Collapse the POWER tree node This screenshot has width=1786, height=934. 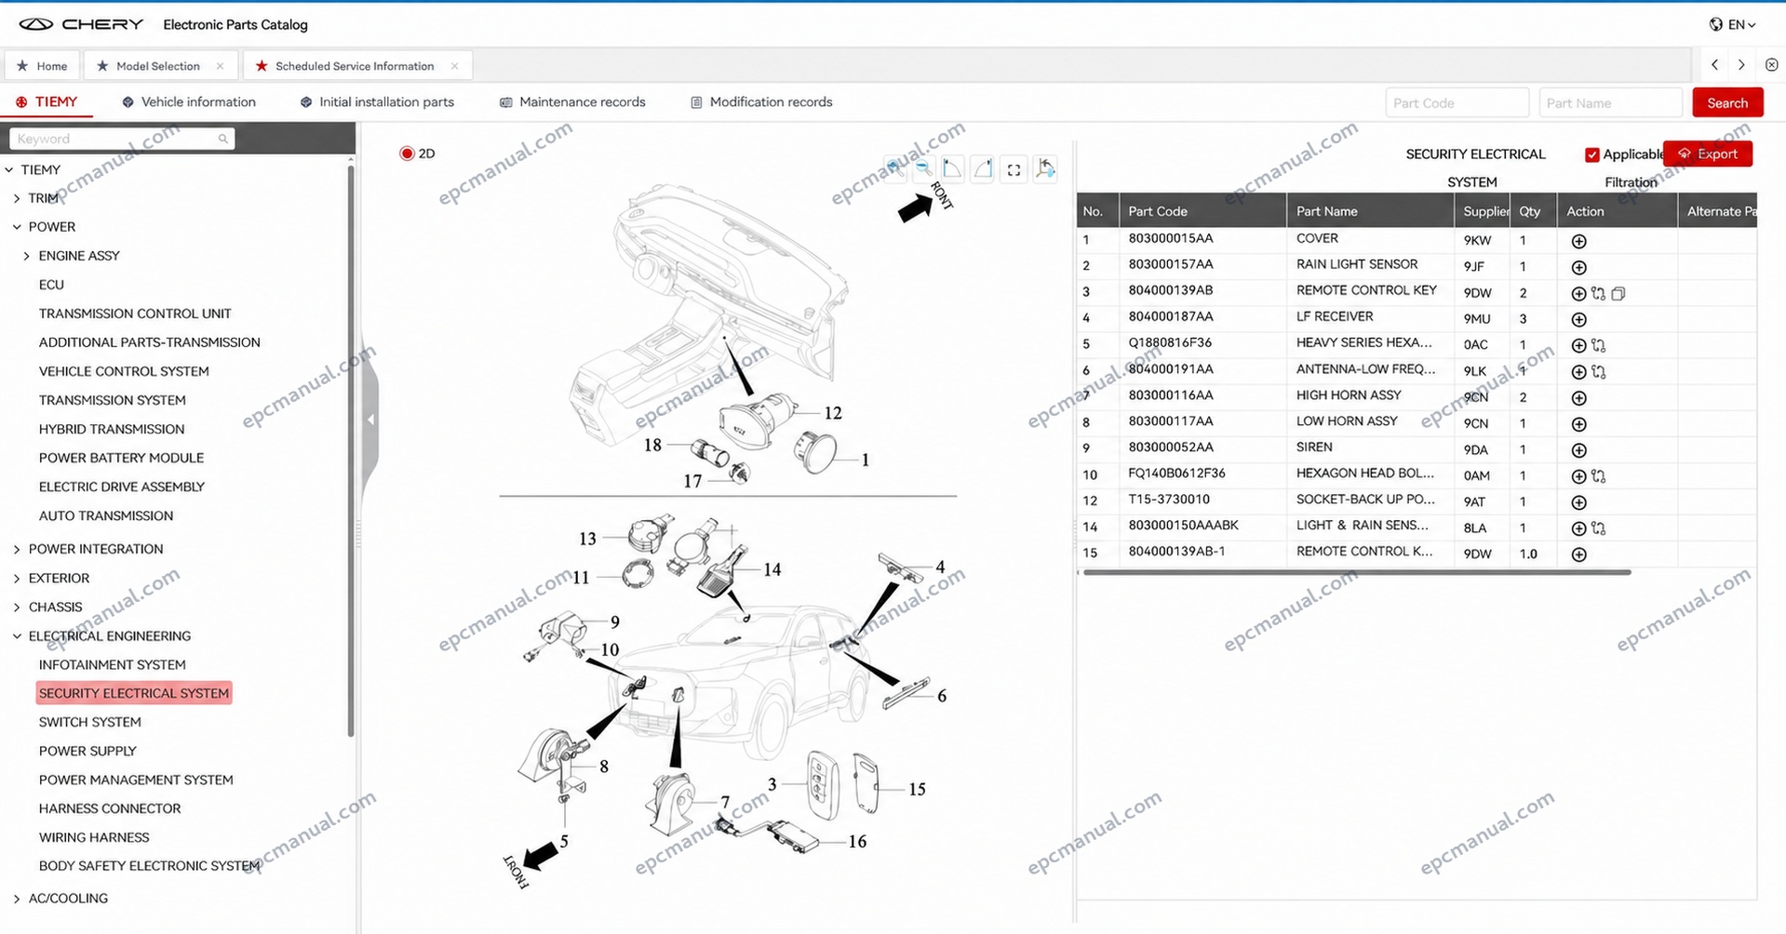(x=17, y=227)
